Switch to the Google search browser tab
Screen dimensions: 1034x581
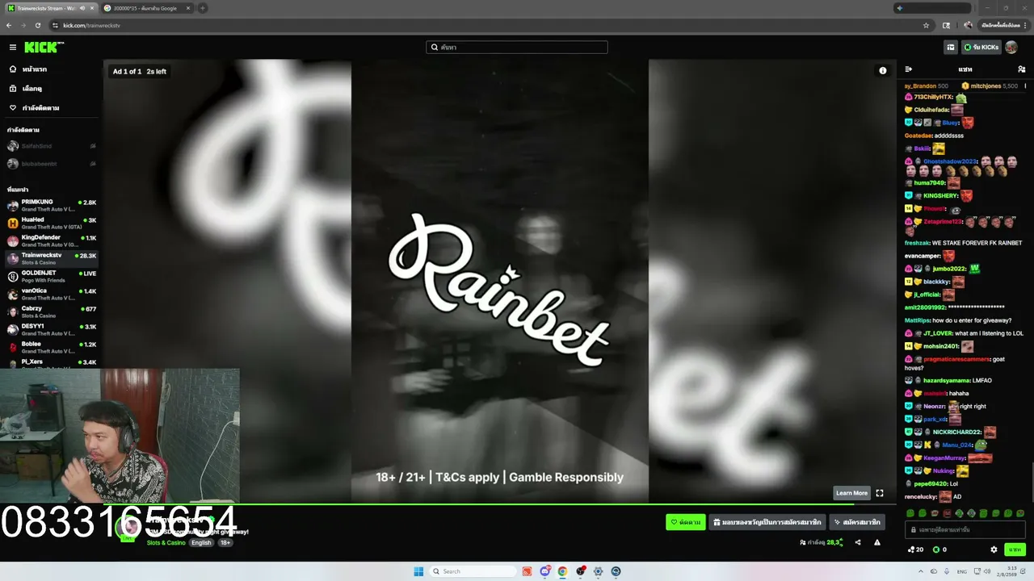click(147, 8)
